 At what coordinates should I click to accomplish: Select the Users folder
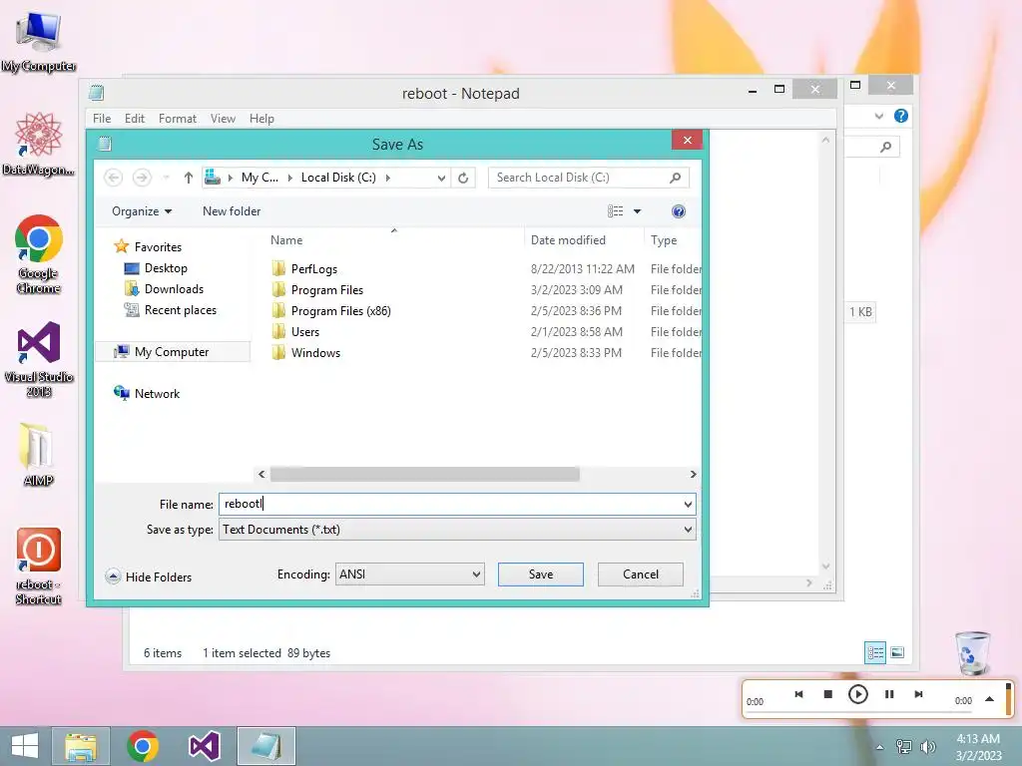click(305, 331)
